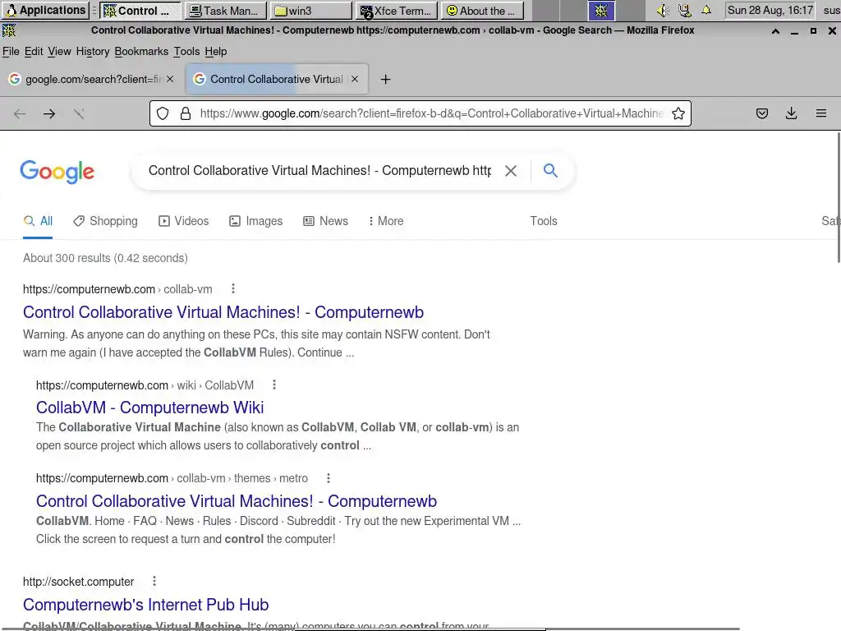This screenshot has height=631, width=841.
Task: Open the Edit menu
Action: click(33, 52)
